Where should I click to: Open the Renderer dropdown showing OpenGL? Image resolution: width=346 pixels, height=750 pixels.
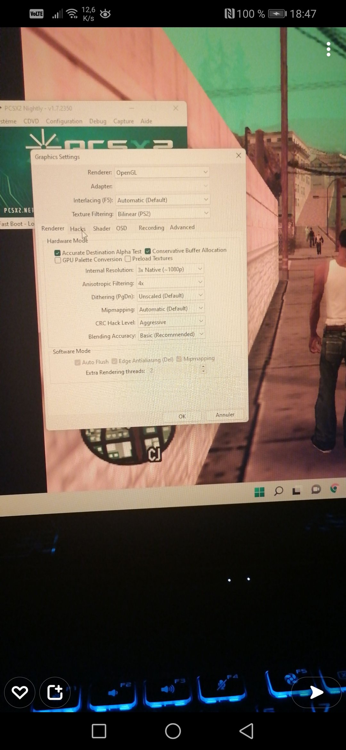click(162, 172)
